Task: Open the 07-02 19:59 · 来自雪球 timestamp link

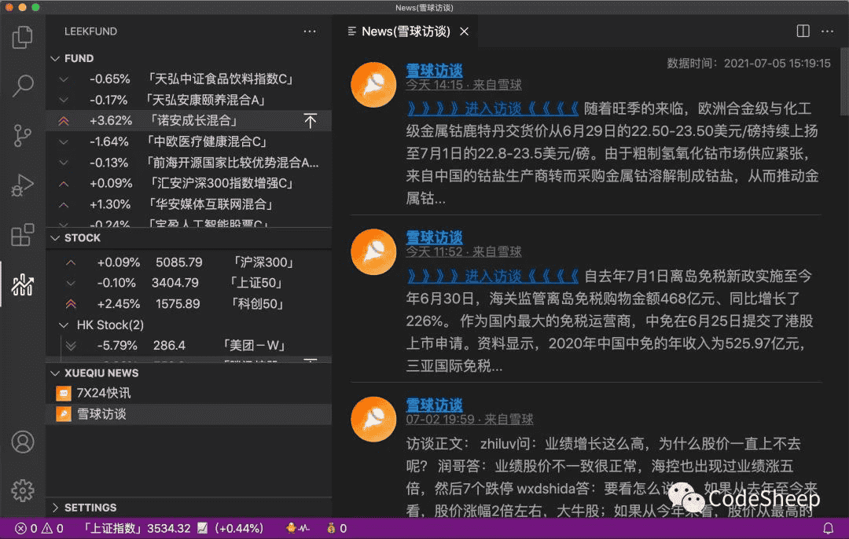Action: click(x=469, y=420)
